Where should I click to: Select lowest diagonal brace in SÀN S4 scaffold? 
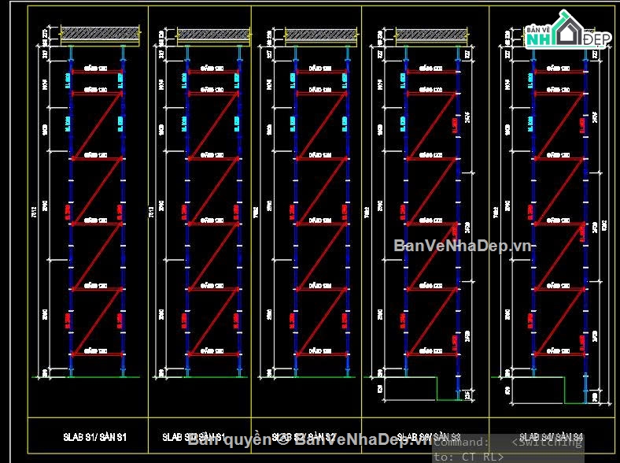point(559,321)
